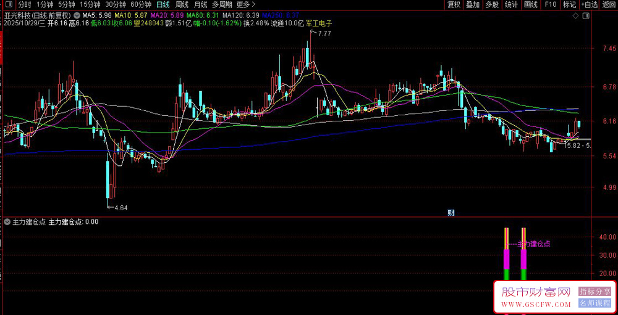Activate the 画线 drawing tool
This screenshot has width=618, height=315.
(531, 5)
